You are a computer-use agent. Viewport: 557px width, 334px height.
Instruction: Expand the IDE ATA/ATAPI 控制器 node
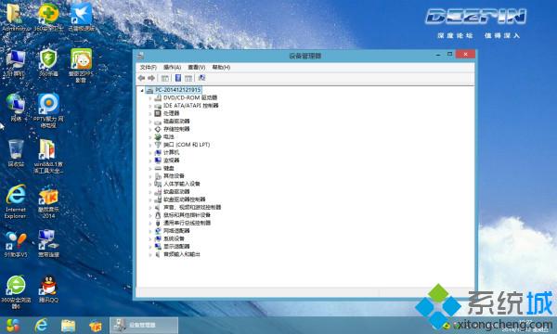point(149,106)
